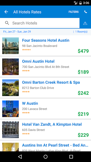
Task: Focus the Search Hotels field
Action: 44,23
